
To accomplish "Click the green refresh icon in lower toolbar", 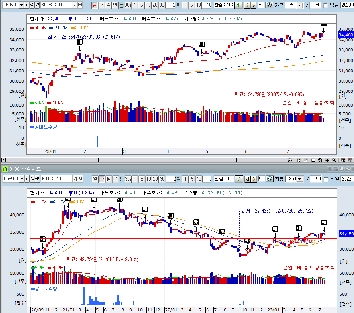I will (239, 179).
